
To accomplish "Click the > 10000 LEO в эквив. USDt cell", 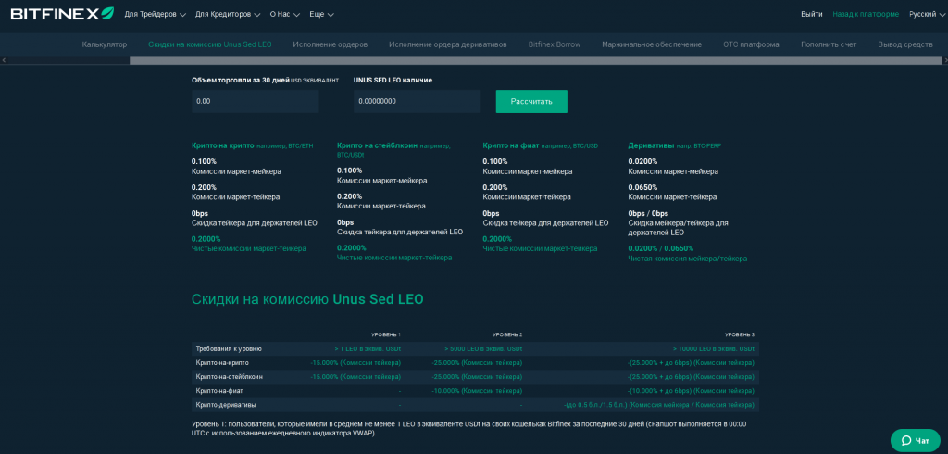I will [x=714, y=349].
